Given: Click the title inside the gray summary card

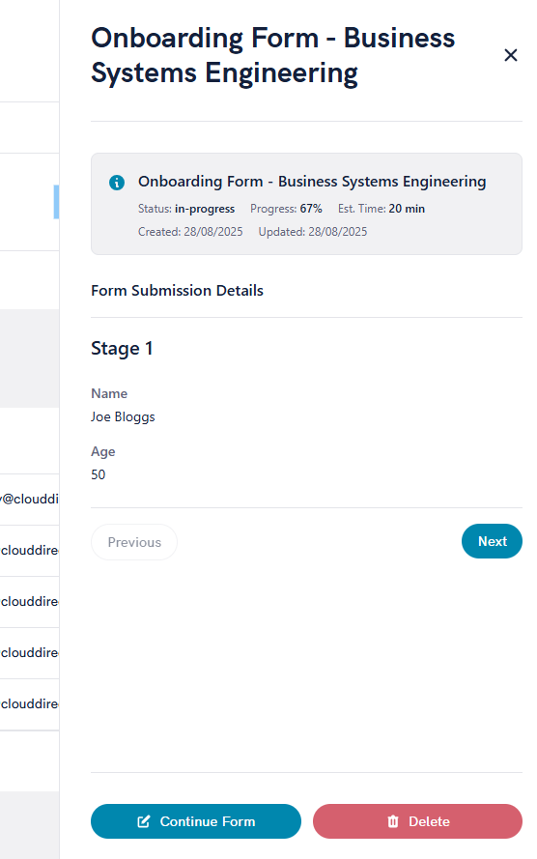Looking at the screenshot, I should tap(312, 182).
